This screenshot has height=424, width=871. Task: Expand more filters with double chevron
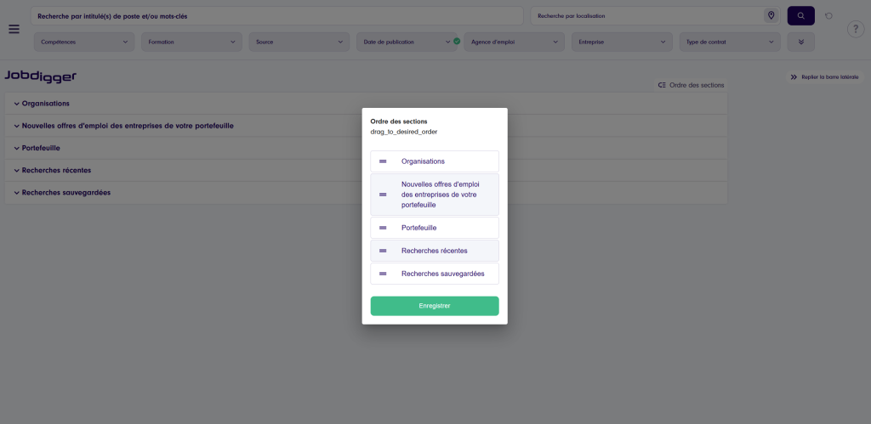click(x=800, y=42)
